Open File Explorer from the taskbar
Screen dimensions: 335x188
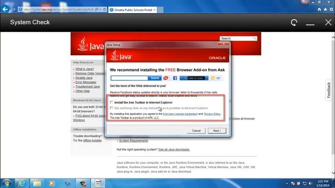coord(37,183)
